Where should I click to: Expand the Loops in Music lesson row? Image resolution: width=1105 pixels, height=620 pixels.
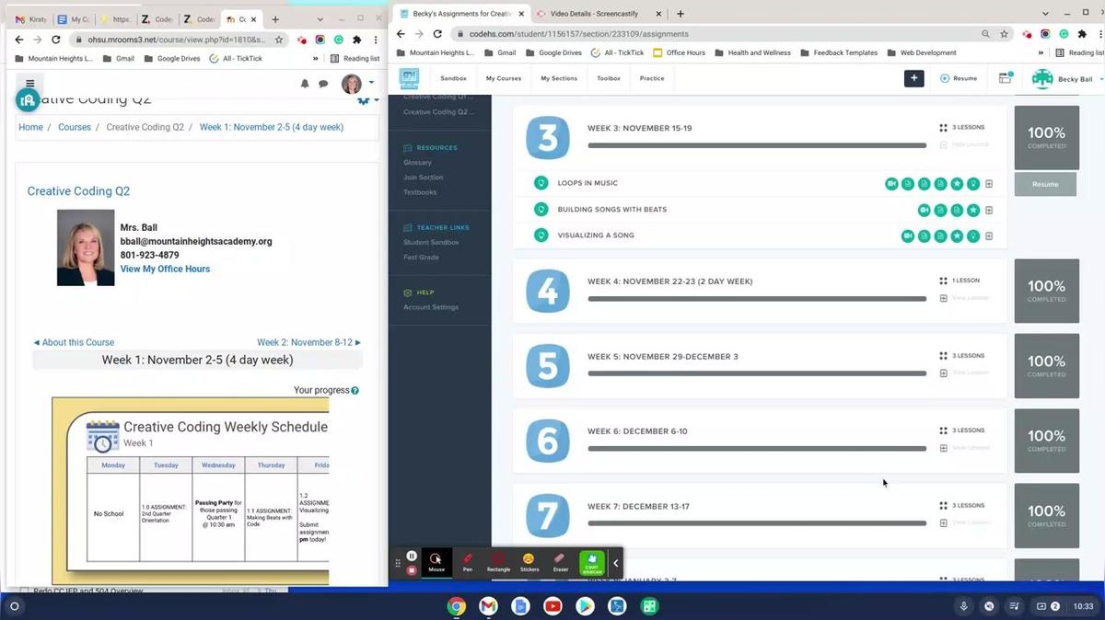point(989,184)
